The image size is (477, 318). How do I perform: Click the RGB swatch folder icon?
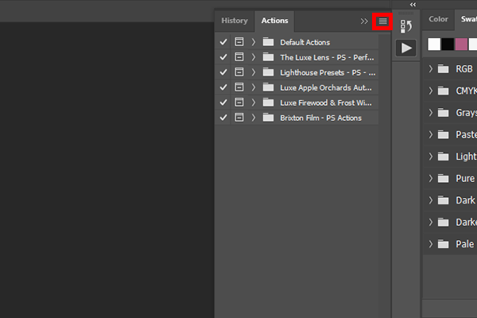click(x=444, y=69)
